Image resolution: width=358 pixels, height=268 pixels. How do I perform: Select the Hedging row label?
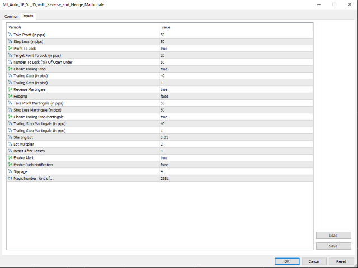(x=20, y=97)
